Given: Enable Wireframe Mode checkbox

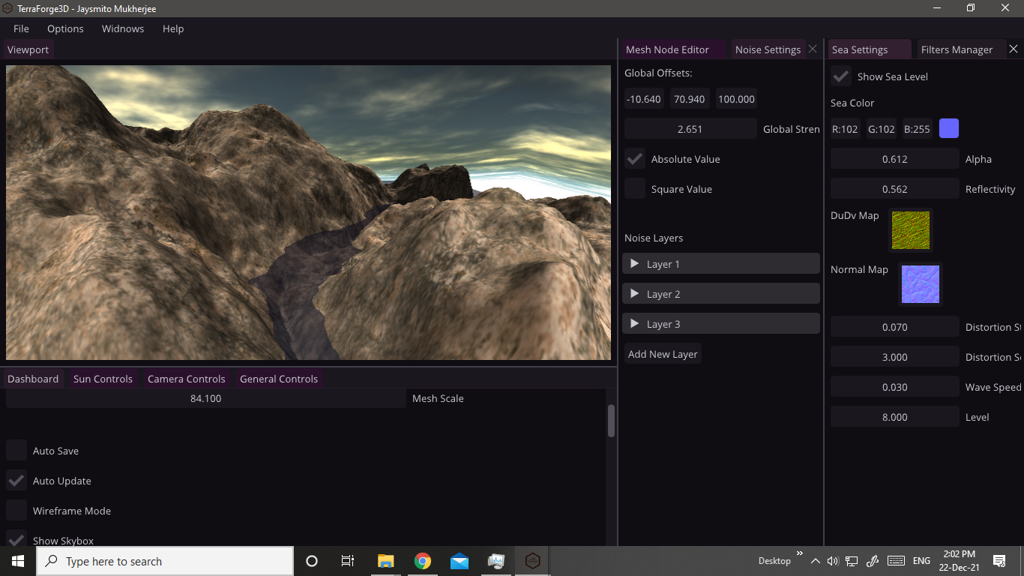Looking at the screenshot, I should click(x=16, y=510).
